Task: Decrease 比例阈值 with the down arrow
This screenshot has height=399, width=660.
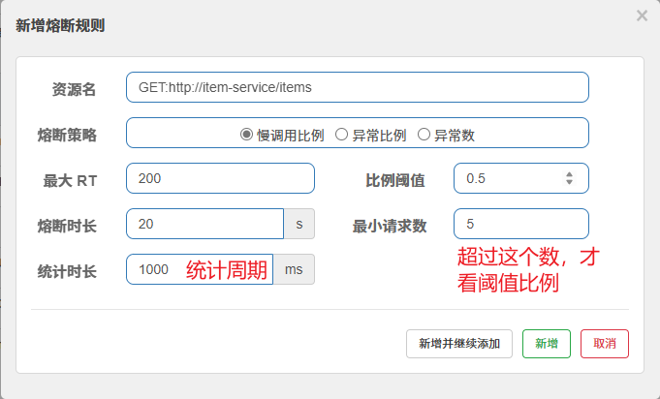Action: pyautogui.click(x=570, y=183)
